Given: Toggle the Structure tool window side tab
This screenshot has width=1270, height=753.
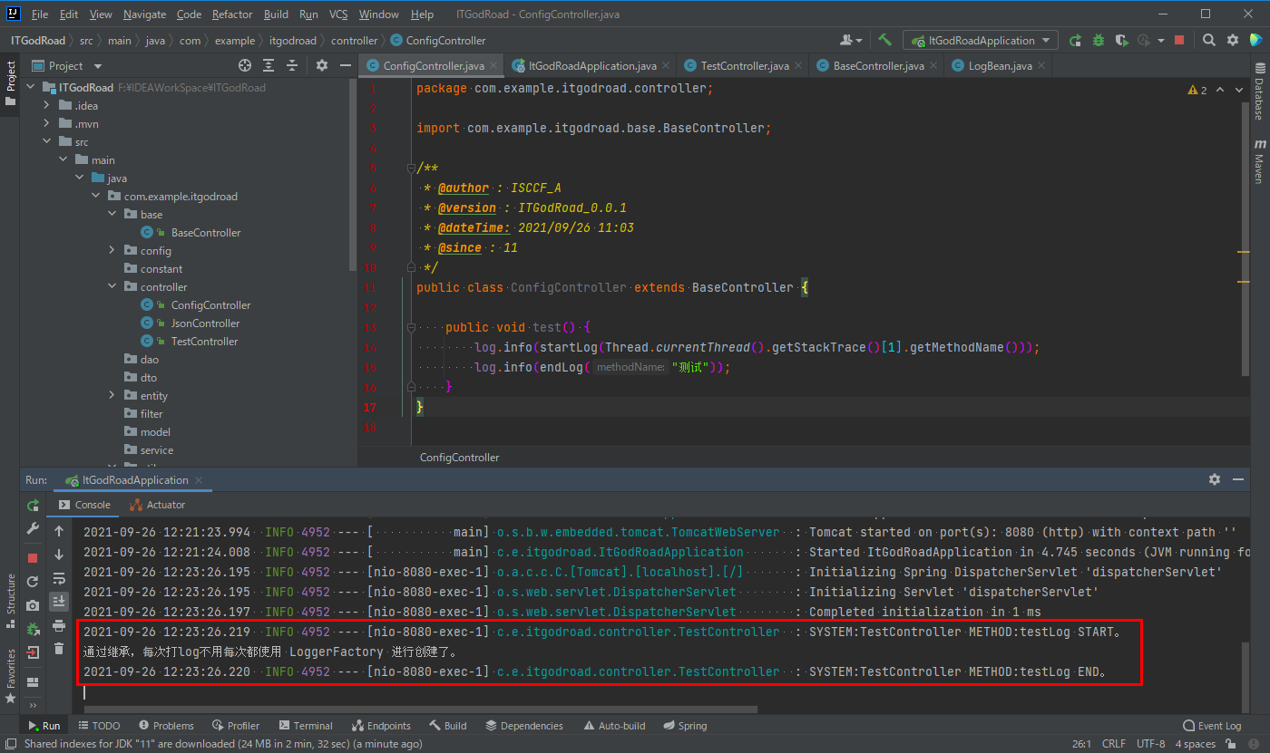Looking at the screenshot, I should [10, 601].
